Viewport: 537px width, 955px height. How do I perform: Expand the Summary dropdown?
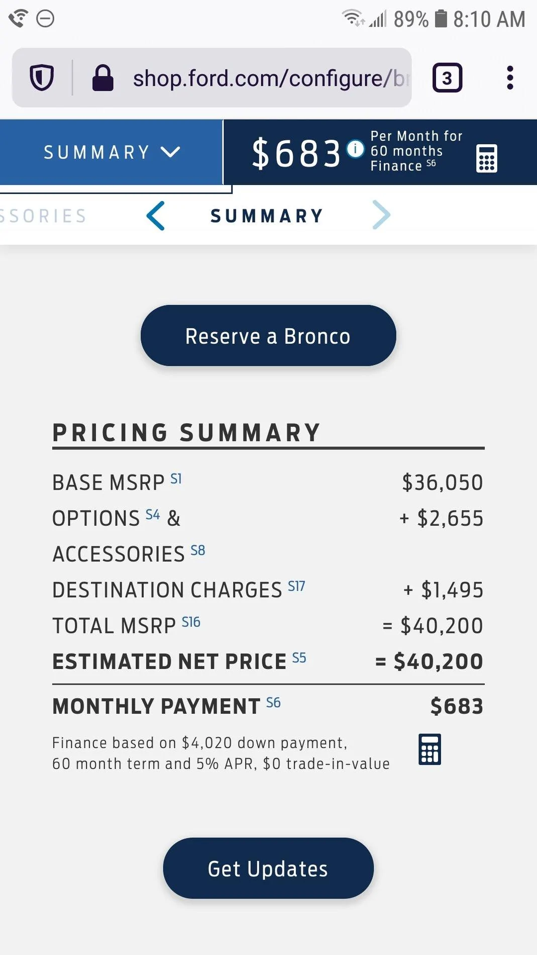(112, 152)
